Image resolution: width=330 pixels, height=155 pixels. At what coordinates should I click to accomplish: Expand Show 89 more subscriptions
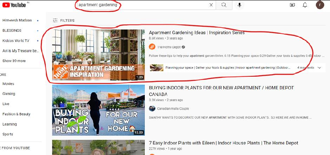point(14,61)
